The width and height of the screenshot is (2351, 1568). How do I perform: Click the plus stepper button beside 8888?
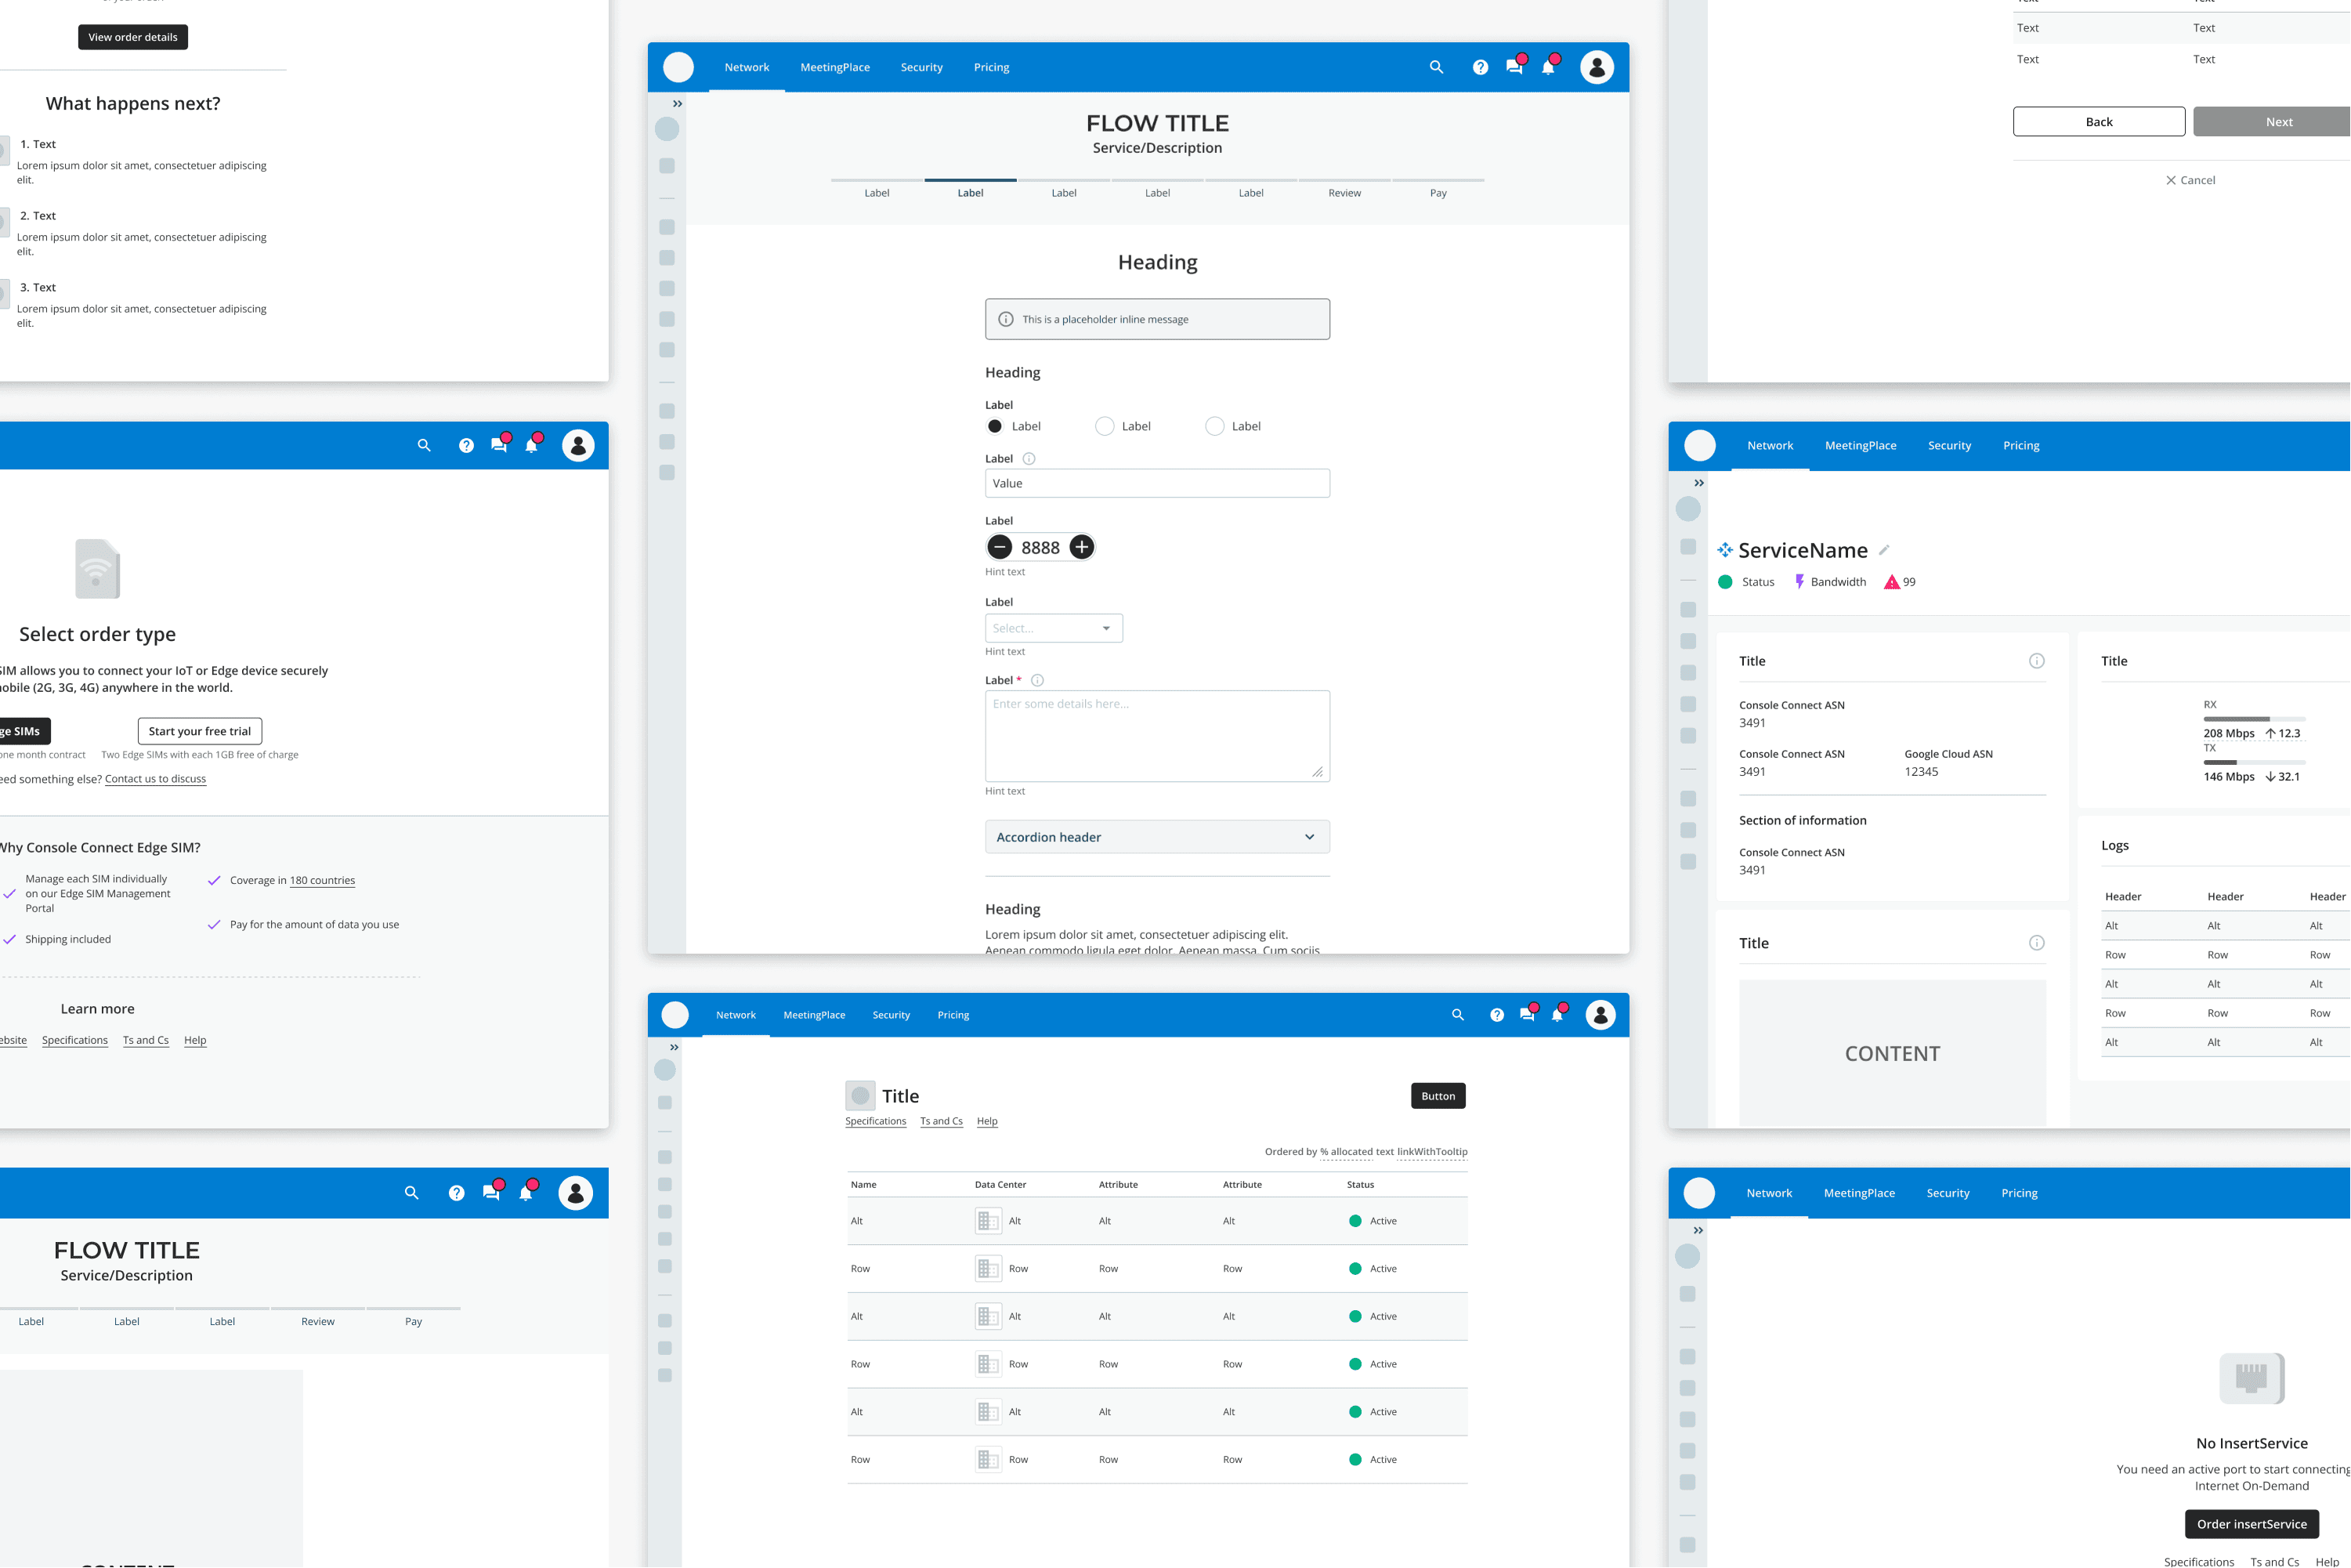click(1082, 547)
